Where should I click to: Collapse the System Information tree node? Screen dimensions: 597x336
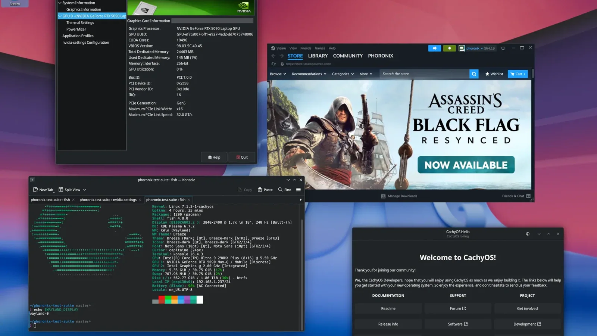coord(60,3)
